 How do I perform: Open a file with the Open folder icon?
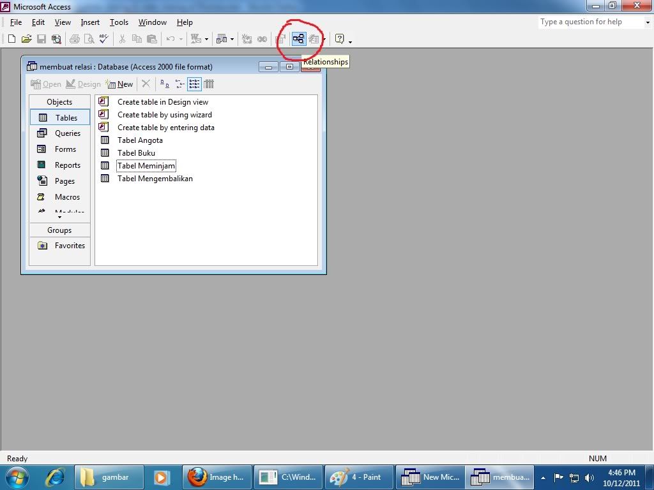[26, 39]
